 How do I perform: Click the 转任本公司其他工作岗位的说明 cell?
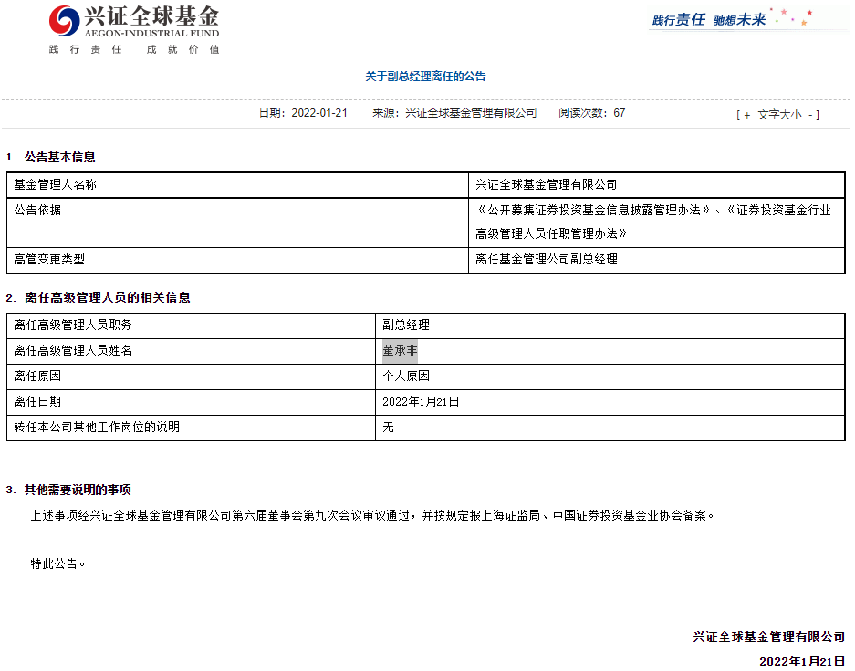192,428
